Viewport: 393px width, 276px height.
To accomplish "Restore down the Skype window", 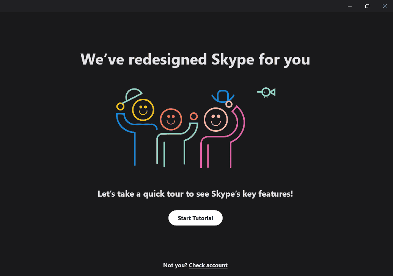I will click(367, 6).
